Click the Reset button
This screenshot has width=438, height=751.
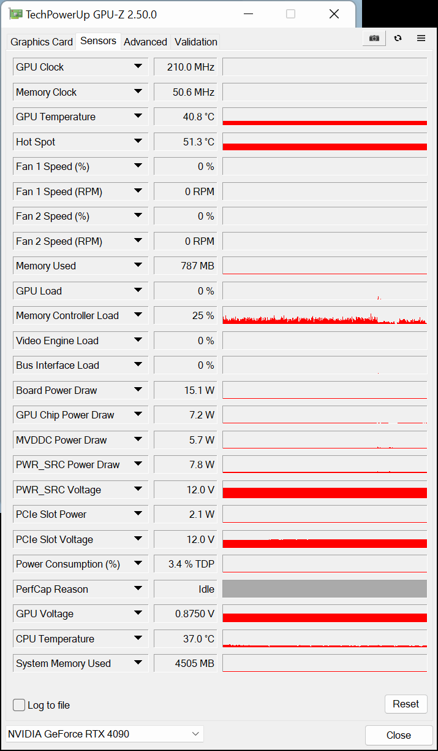(406, 704)
